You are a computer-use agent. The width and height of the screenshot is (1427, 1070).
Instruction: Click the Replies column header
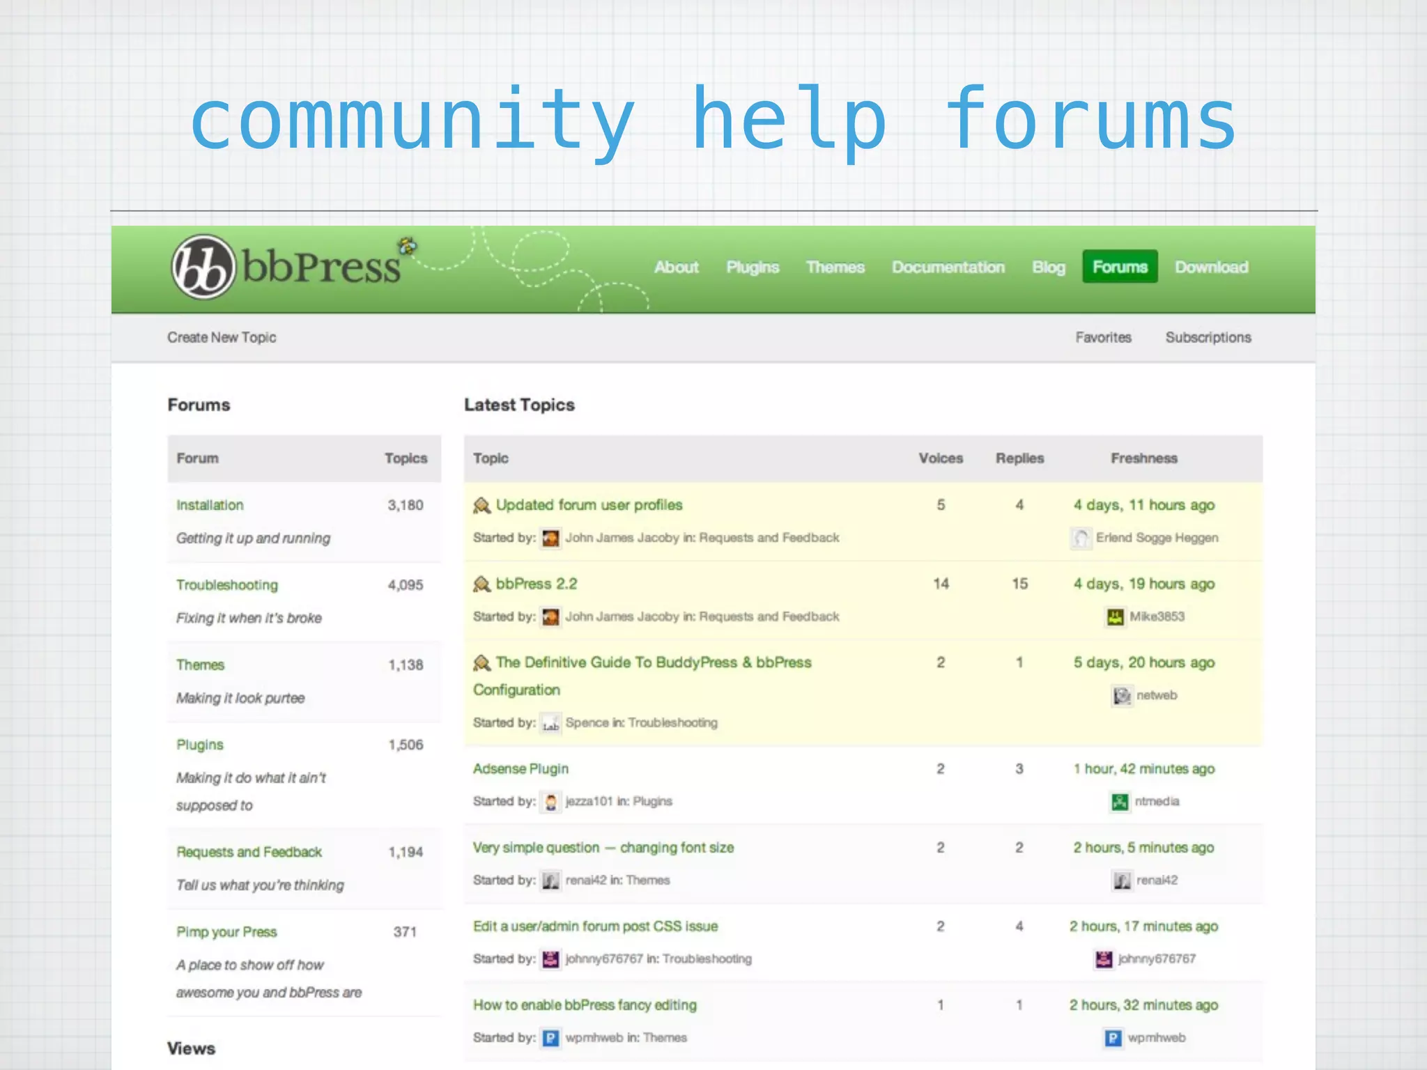(x=1019, y=458)
